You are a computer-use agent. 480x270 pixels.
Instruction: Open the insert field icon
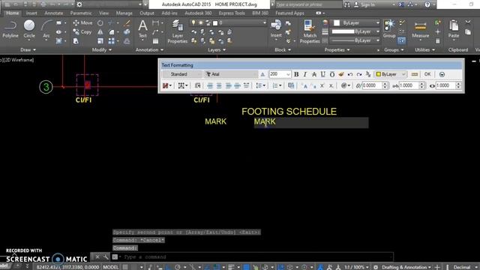[291, 85]
